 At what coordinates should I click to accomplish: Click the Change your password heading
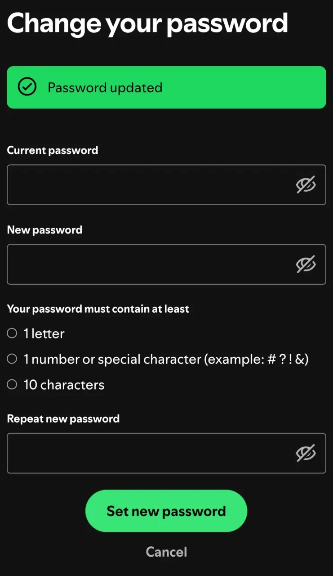(147, 22)
